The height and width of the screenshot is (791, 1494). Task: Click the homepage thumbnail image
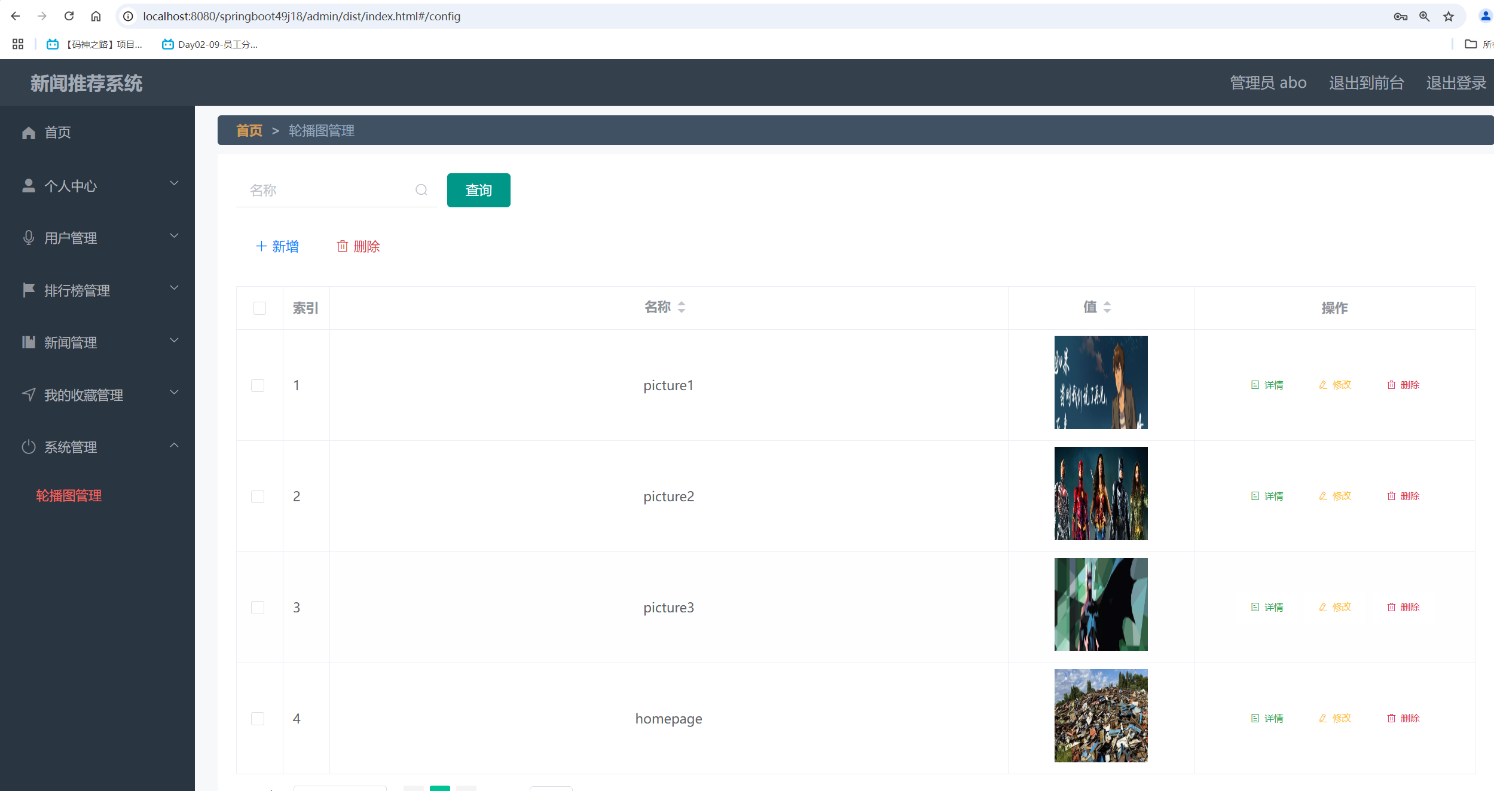tap(1101, 716)
